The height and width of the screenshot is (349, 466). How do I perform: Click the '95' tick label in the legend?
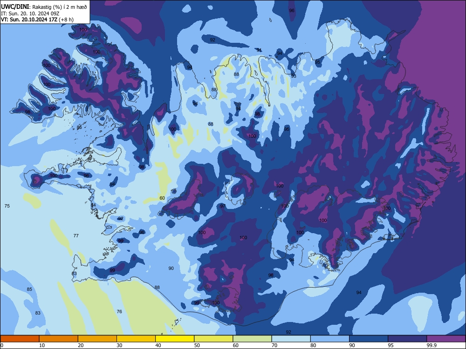[391, 345]
